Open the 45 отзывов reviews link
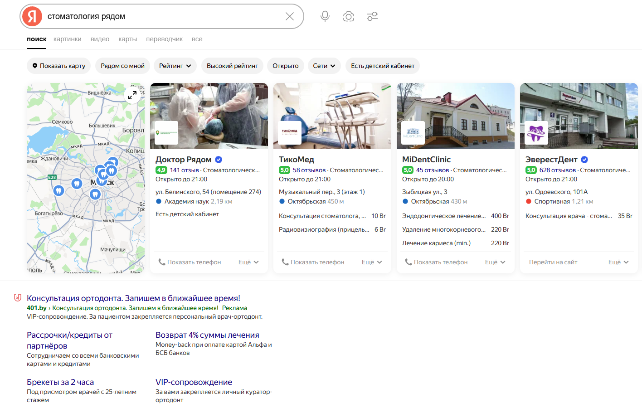The height and width of the screenshot is (408, 642). tap(433, 170)
